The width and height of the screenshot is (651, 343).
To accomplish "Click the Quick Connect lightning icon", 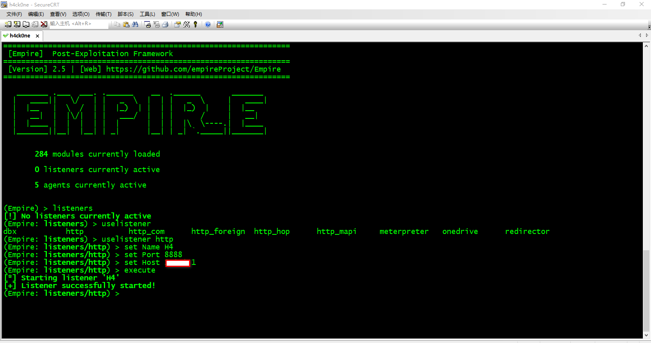I will [x=17, y=24].
